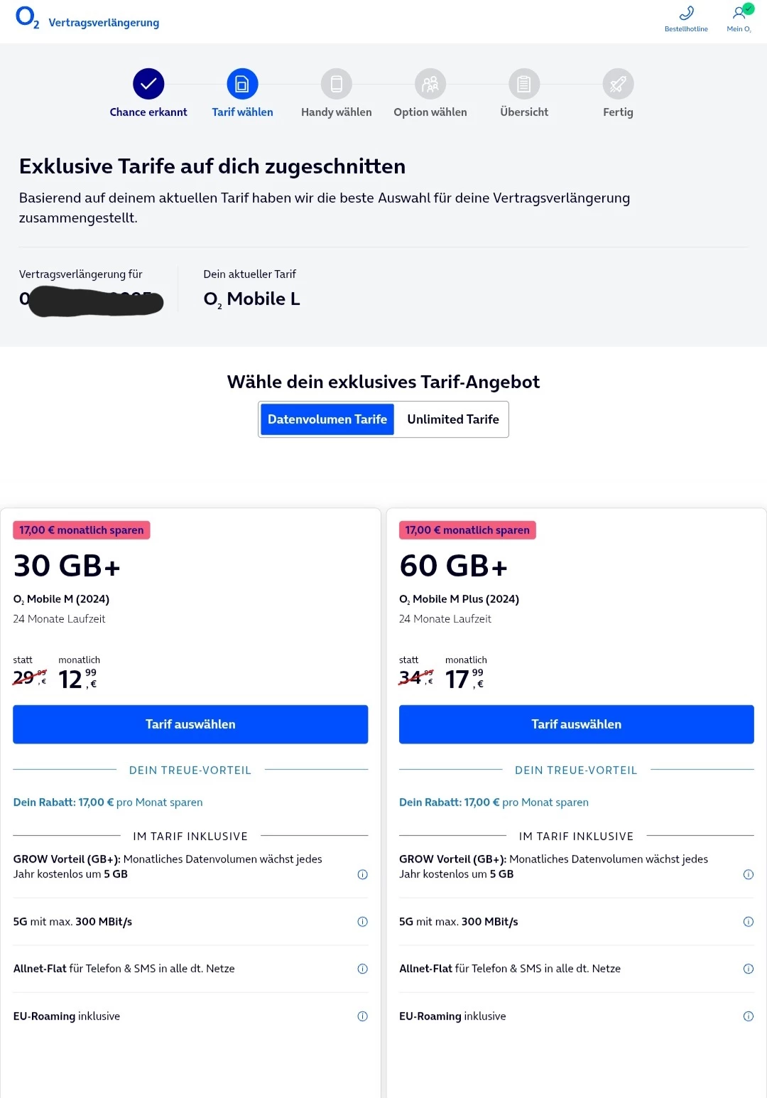
Task: Click the Fertig rocket step icon
Action: tap(618, 84)
